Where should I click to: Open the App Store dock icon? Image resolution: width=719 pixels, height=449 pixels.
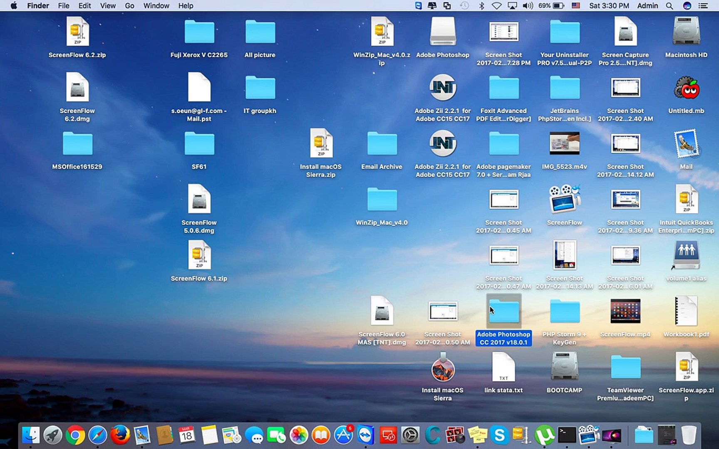(343, 435)
